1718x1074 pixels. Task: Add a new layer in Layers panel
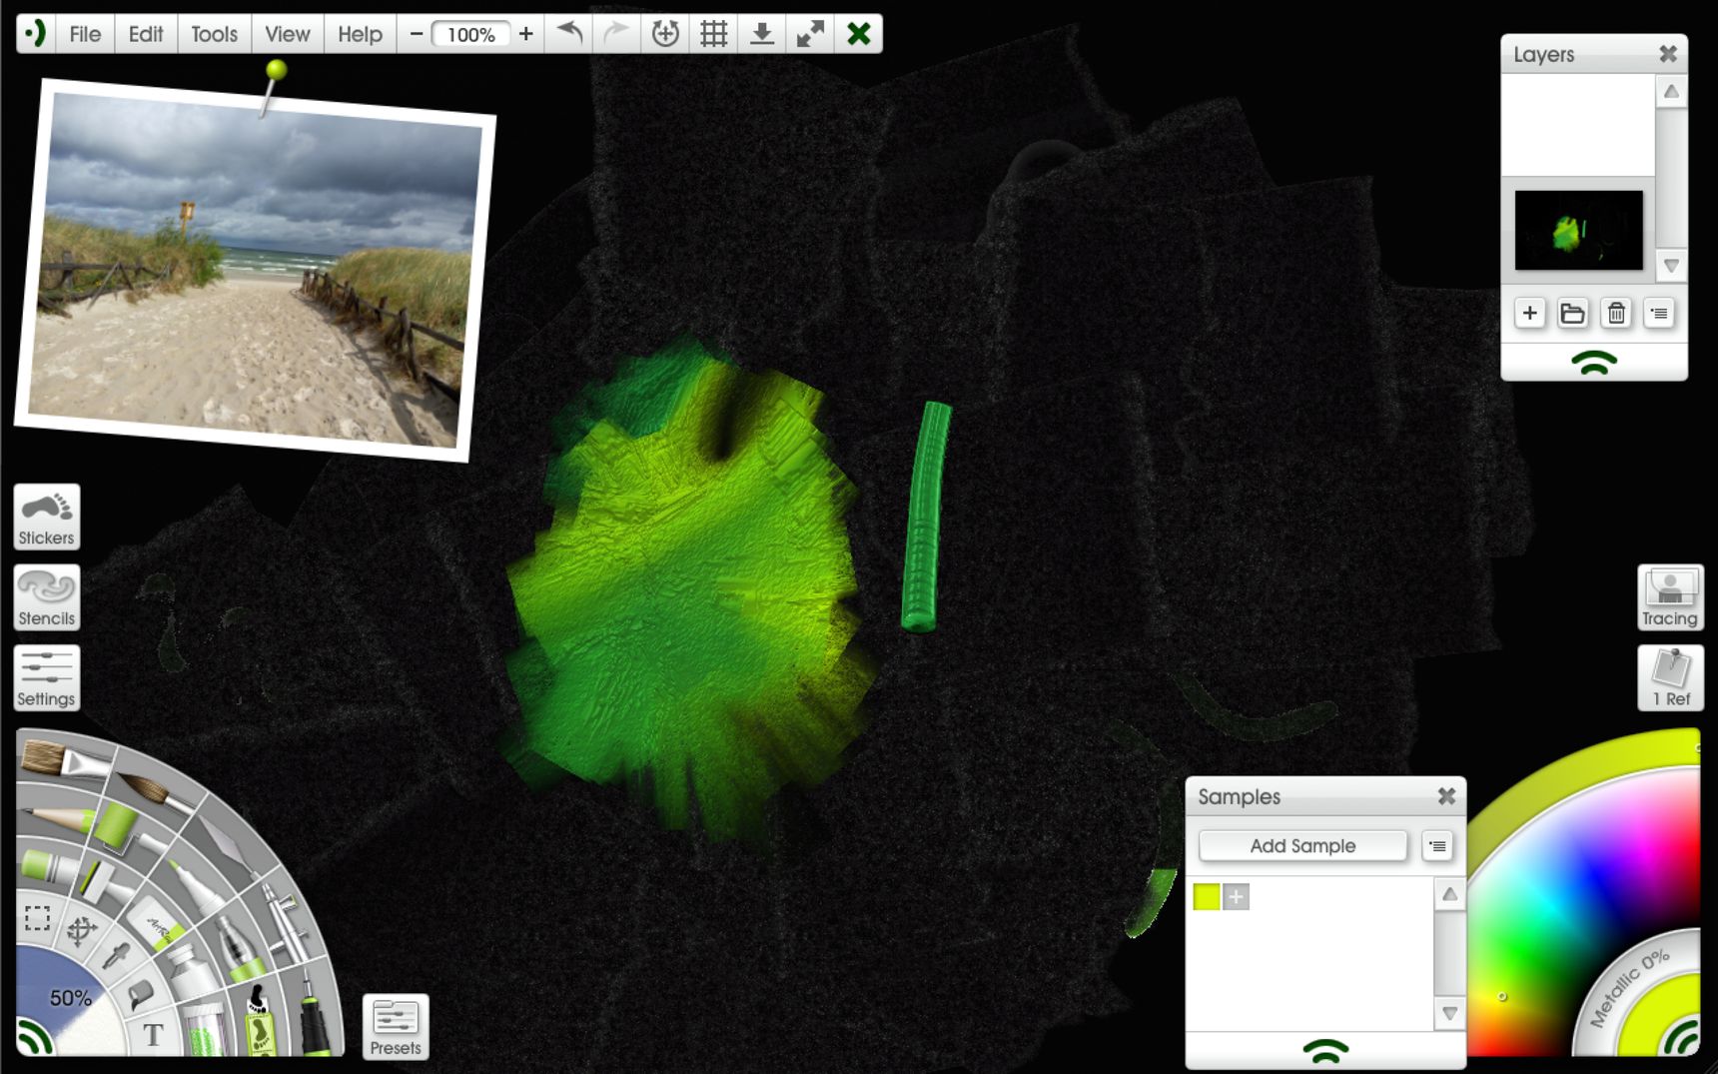[x=1529, y=314]
